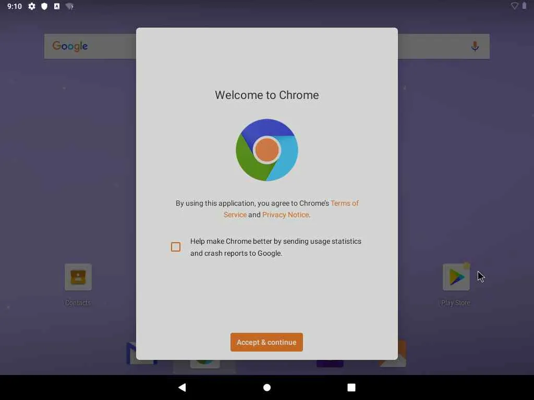Tap the Android home navigation button

pyautogui.click(x=267, y=387)
